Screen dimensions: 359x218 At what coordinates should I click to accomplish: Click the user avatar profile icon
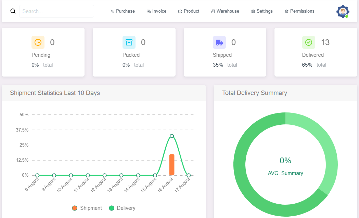(x=343, y=11)
